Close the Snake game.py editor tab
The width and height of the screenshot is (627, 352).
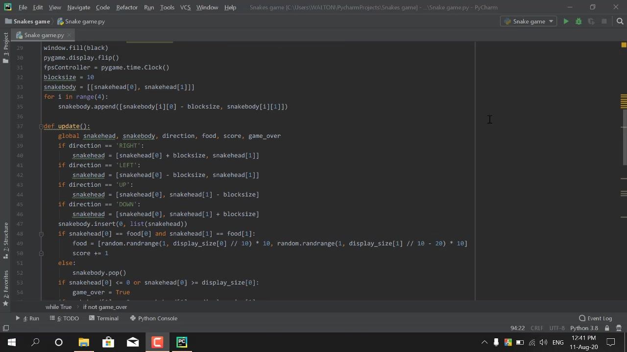click(70, 35)
